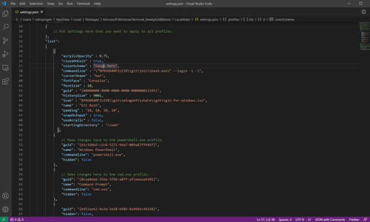Open the Source Control view
370x222 pixels.
(5, 40)
